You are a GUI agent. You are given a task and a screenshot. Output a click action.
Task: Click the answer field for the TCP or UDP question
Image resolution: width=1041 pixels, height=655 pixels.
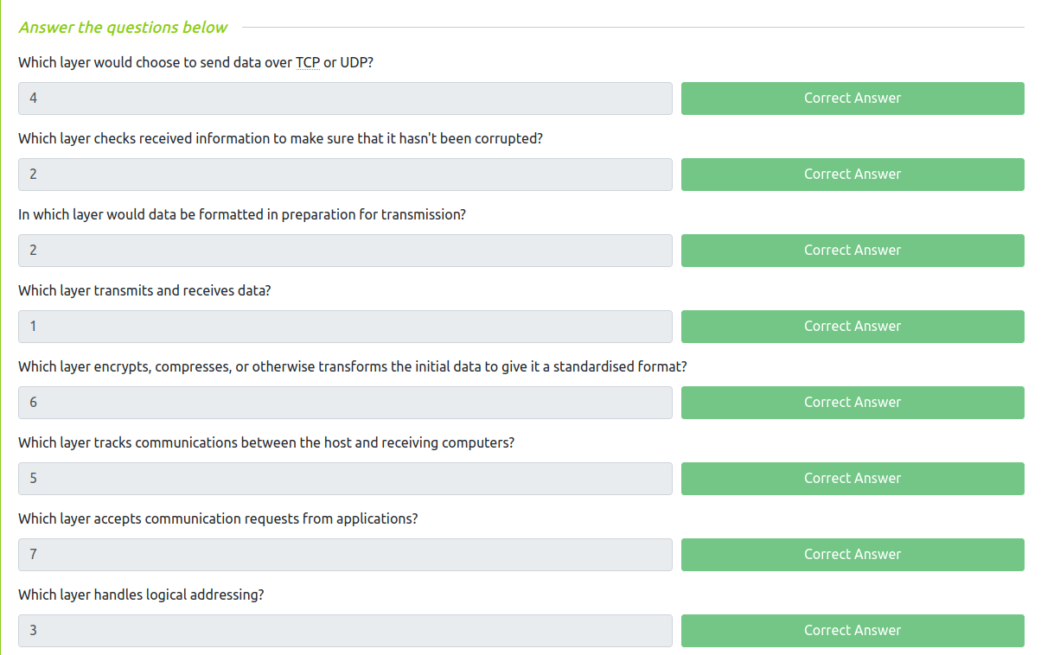[x=345, y=99]
